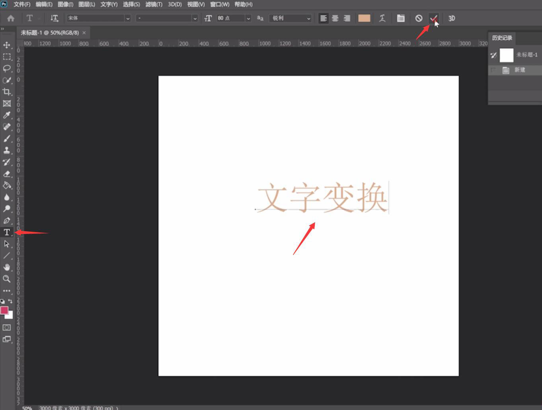Open the text color swatch
Image resolution: width=542 pixels, height=410 pixels.
(364, 18)
